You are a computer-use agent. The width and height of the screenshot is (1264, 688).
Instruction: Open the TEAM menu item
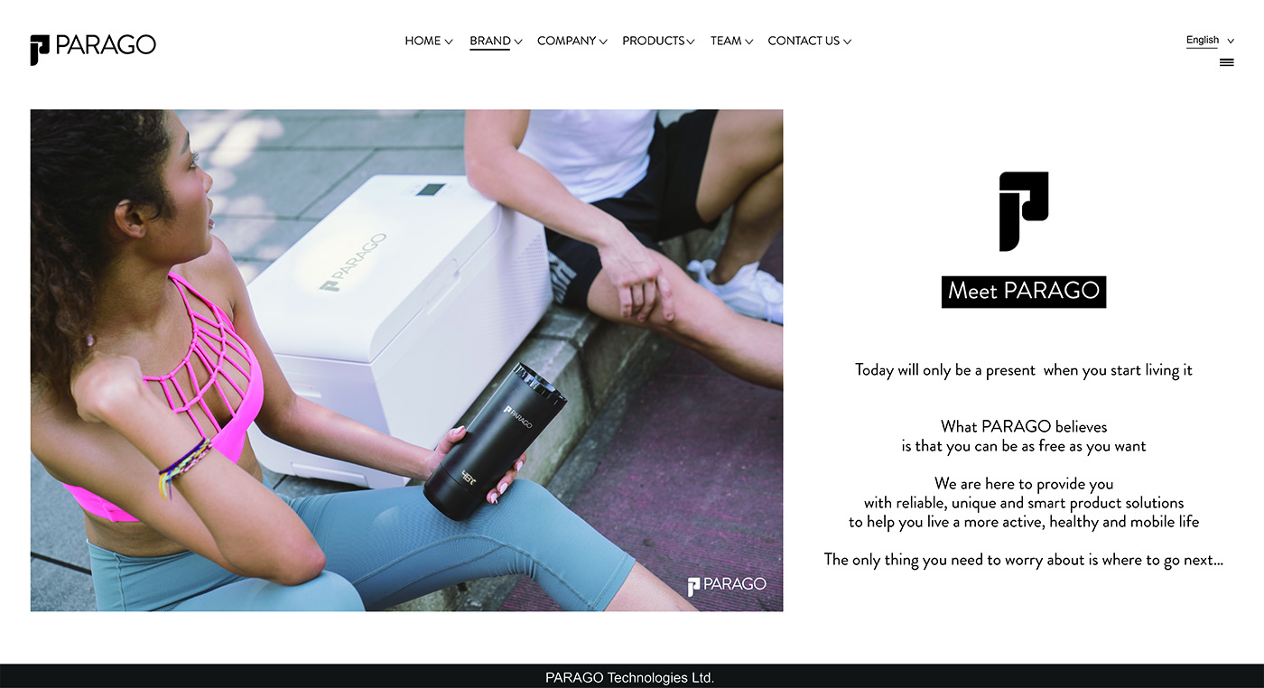pos(726,42)
